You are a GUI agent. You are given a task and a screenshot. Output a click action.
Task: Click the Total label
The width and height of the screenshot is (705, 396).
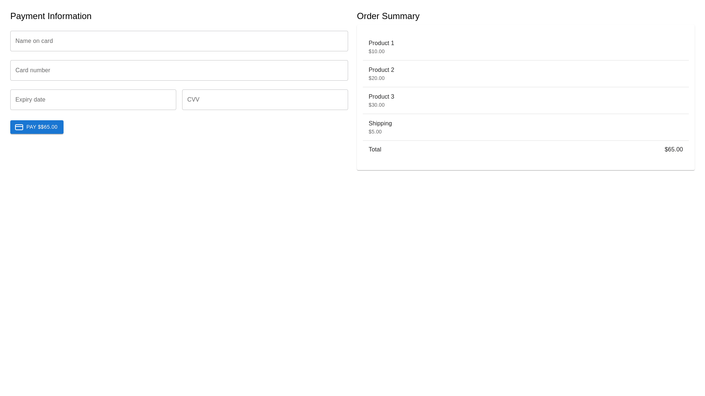coord(375,150)
